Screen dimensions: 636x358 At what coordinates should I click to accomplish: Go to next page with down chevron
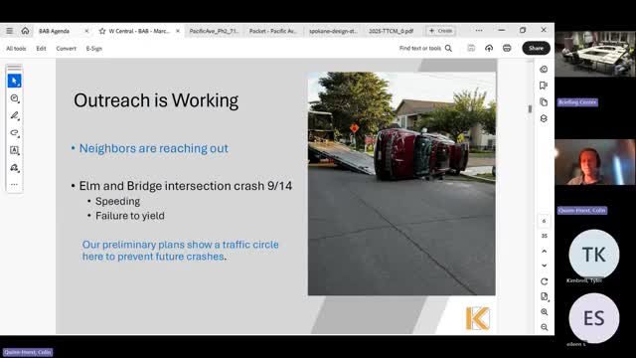click(x=545, y=266)
